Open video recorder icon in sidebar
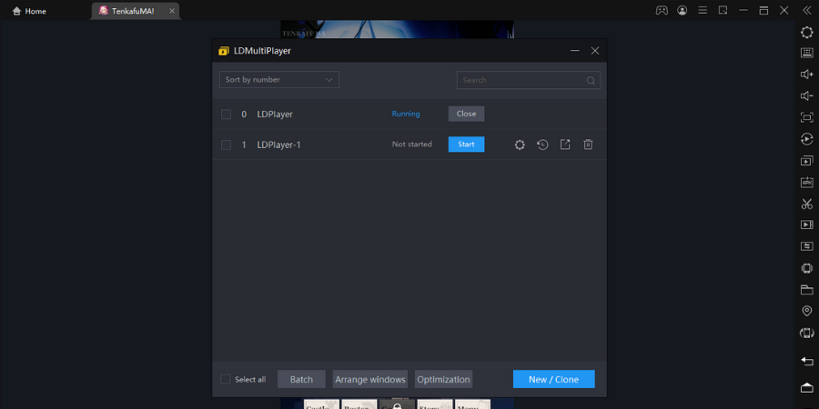Viewport: 819px width, 409px height. click(806, 224)
